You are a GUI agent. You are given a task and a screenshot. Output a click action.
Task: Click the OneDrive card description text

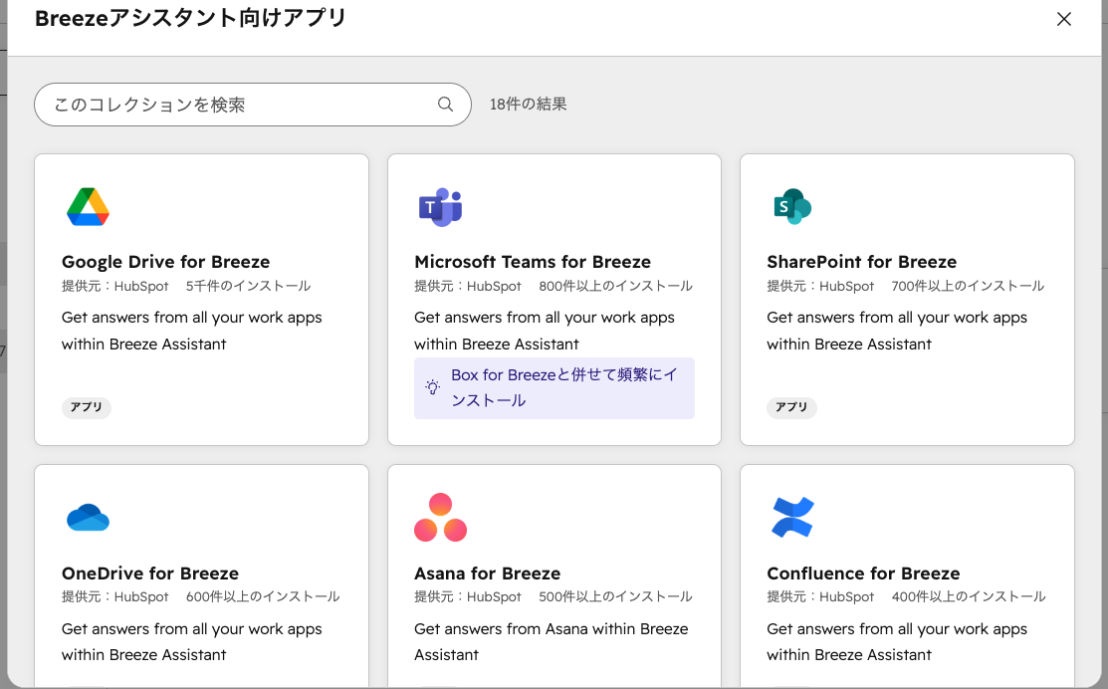point(191,641)
